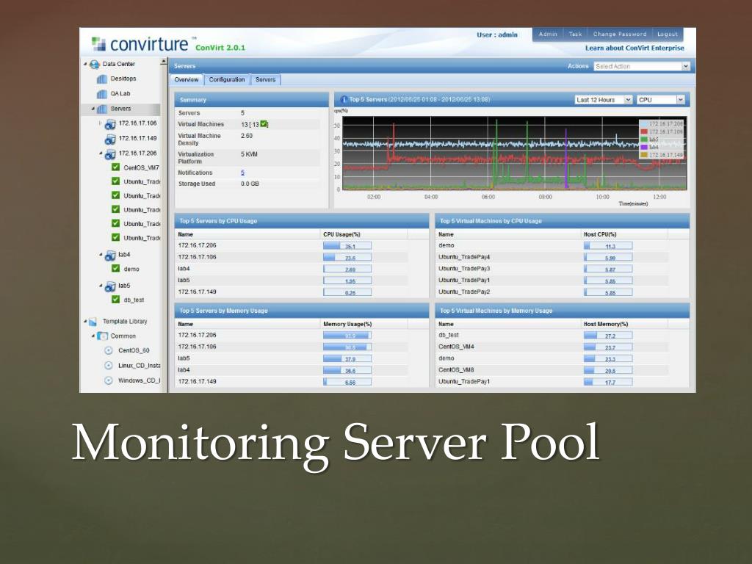The image size is (752, 564).
Task: Click the Template Library icon
Action: tap(93, 322)
